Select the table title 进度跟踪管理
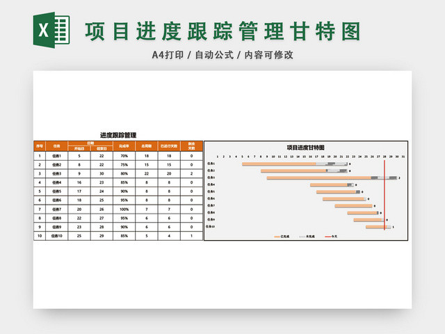Viewport: 445px width, 334px height. (118, 135)
